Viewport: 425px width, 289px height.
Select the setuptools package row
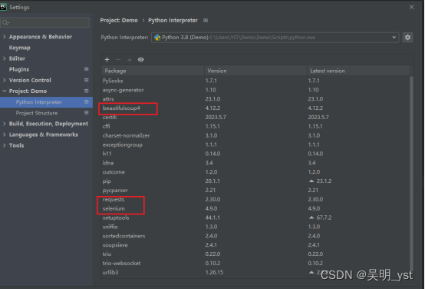coord(255,218)
